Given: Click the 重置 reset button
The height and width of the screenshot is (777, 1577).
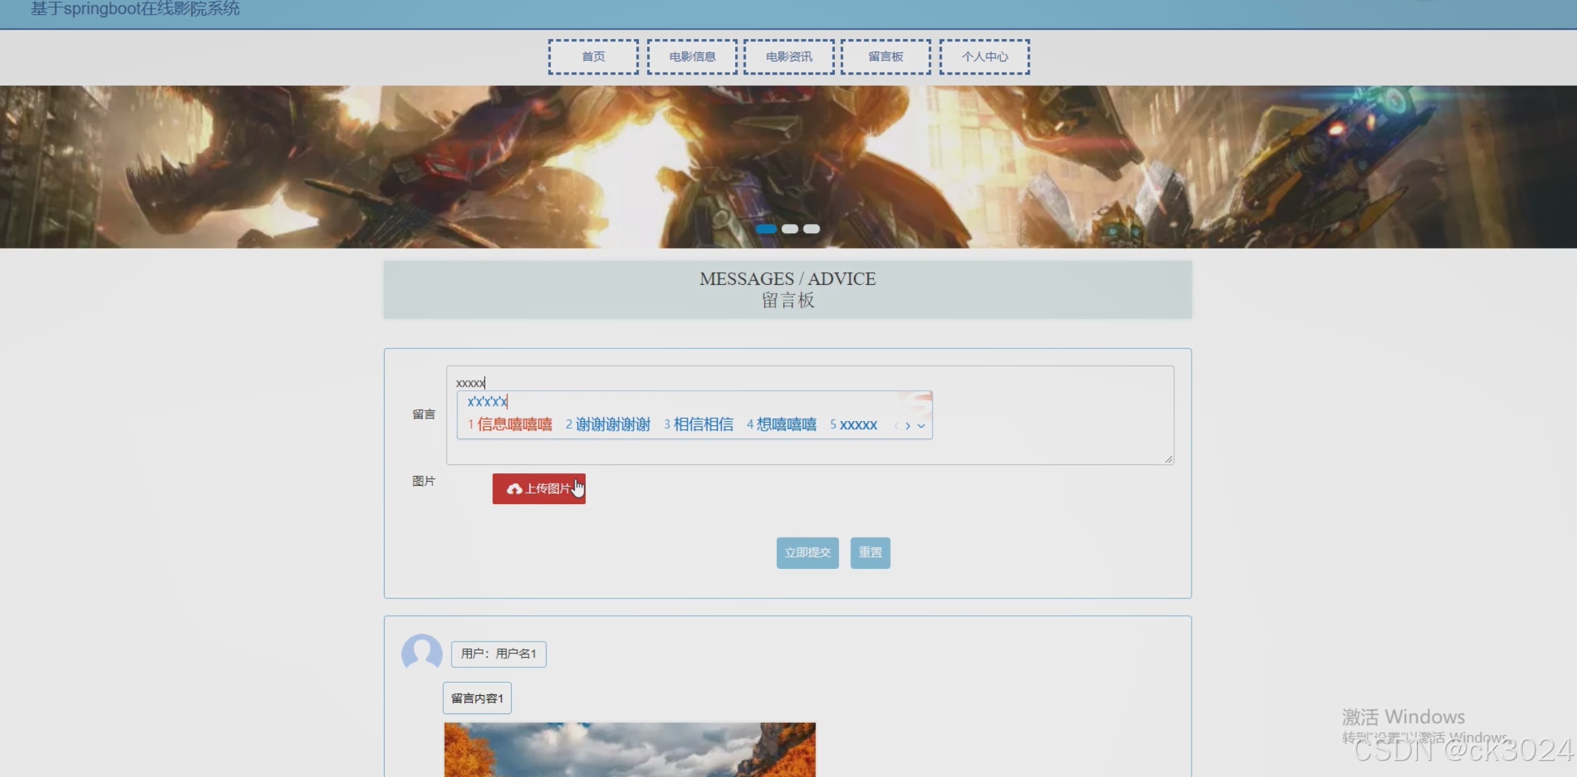Looking at the screenshot, I should pyautogui.click(x=870, y=553).
